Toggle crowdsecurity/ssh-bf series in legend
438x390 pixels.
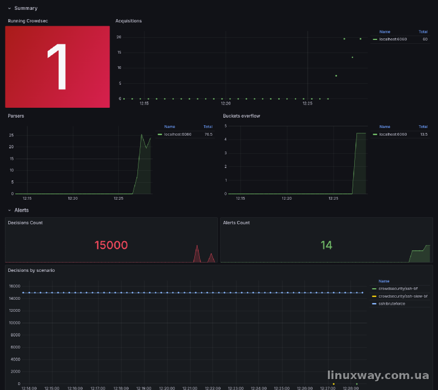pos(398,289)
